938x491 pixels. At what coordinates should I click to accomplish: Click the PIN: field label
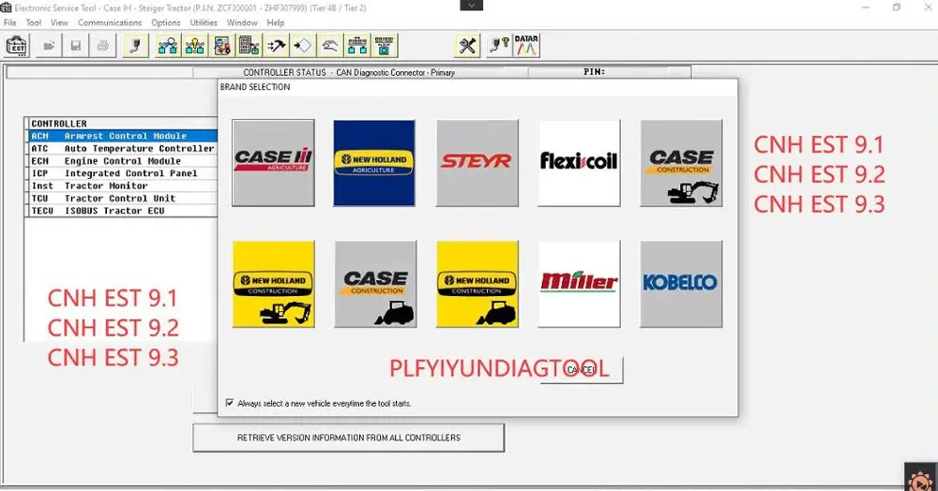coord(594,71)
